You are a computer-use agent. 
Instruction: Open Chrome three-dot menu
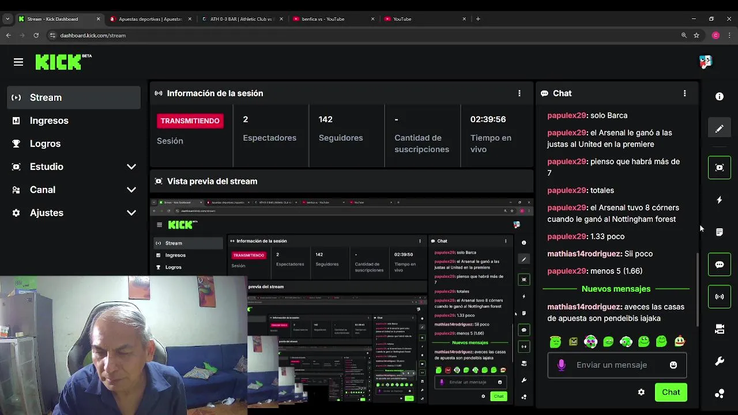pyautogui.click(x=729, y=35)
